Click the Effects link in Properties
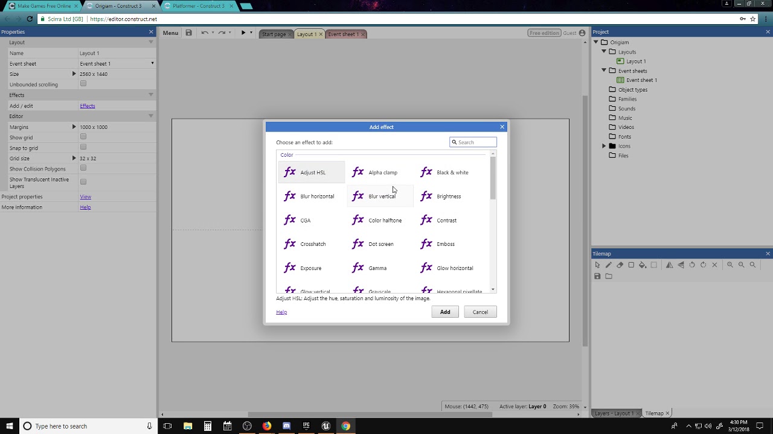Screen dimensions: 773x434 coord(88,106)
